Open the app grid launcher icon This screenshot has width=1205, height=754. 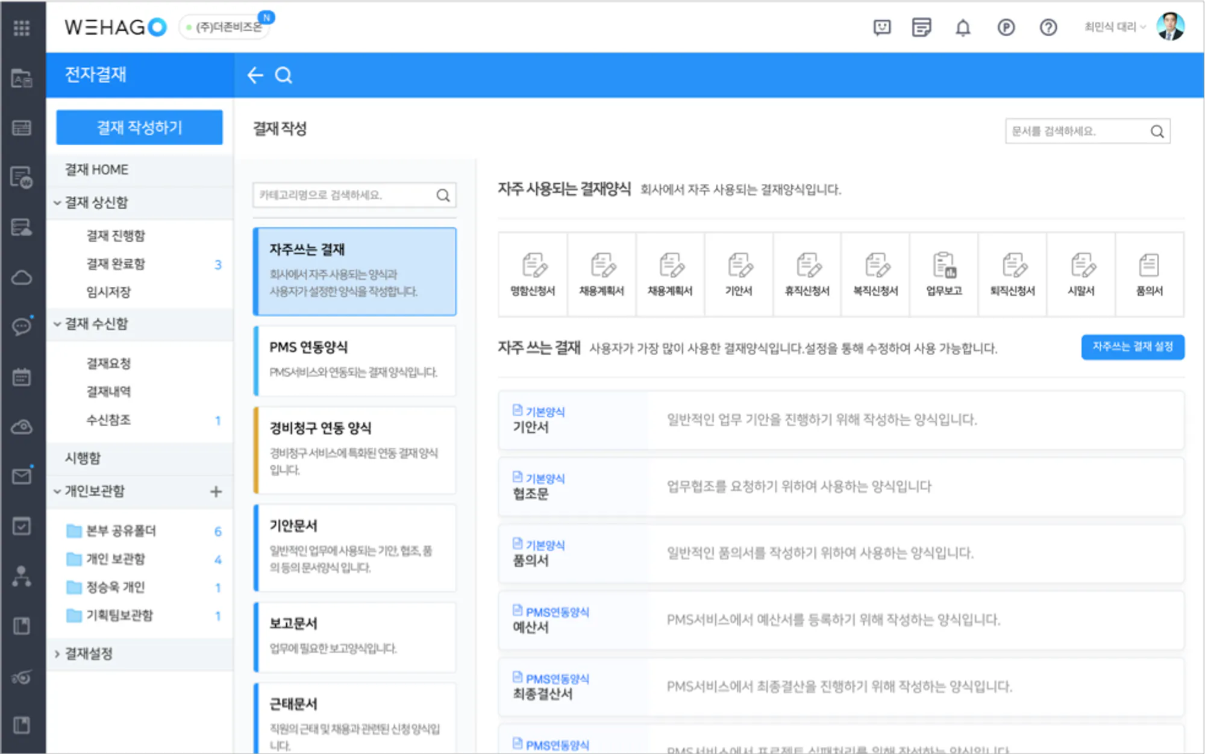pos(22,28)
